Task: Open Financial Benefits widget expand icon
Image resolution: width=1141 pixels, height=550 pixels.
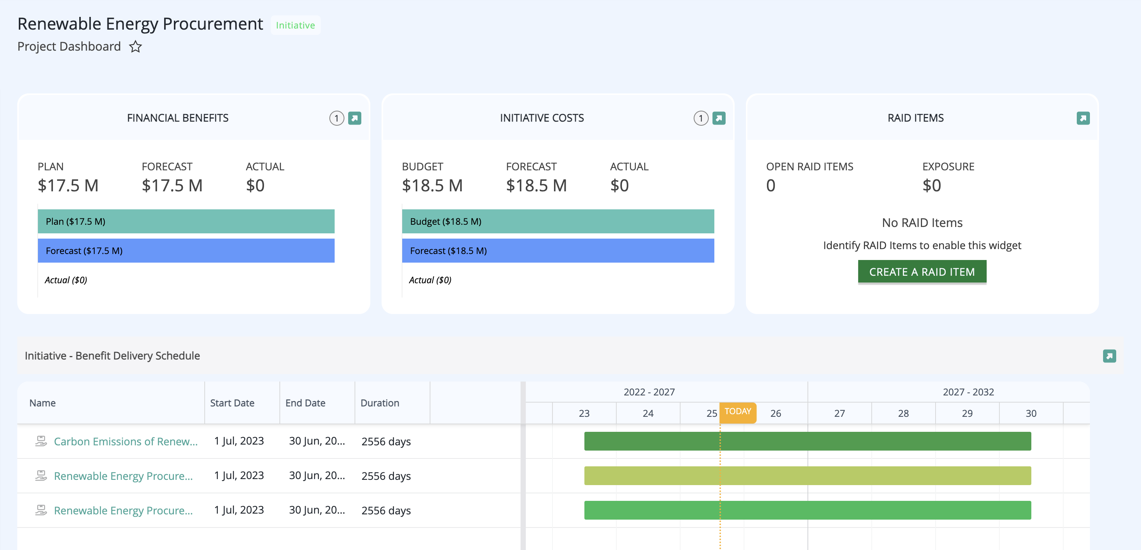Action: pyautogui.click(x=355, y=118)
